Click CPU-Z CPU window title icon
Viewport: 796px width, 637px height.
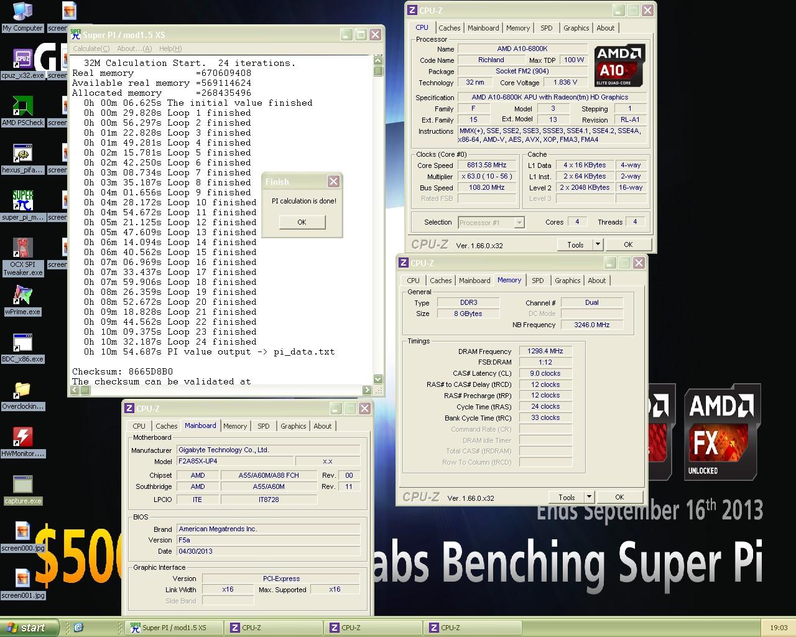pos(412,11)
